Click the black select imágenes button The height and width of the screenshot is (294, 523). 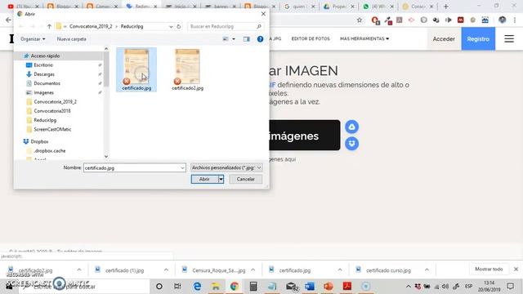click(x=305, y=136)
